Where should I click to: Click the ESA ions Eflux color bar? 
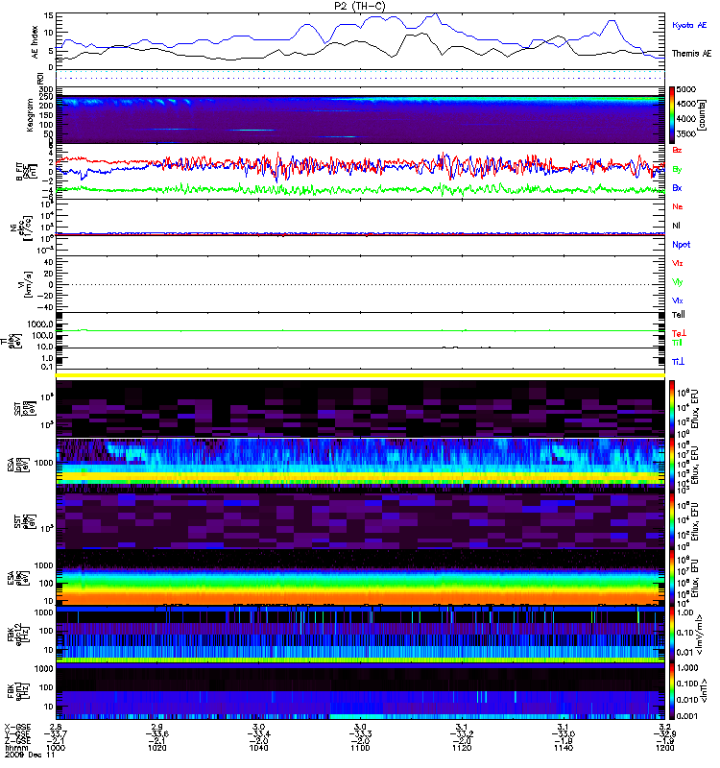click(x=672, y=465)
